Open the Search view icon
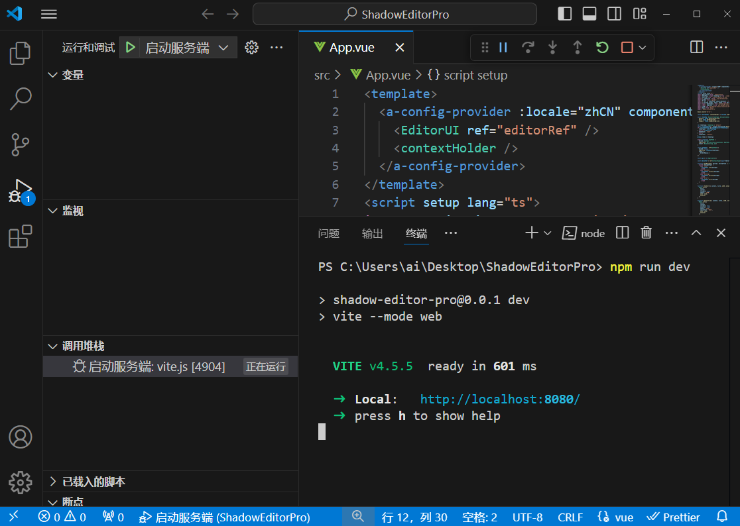Viewport: 740px width, 526px height. (x=21, y=99)
